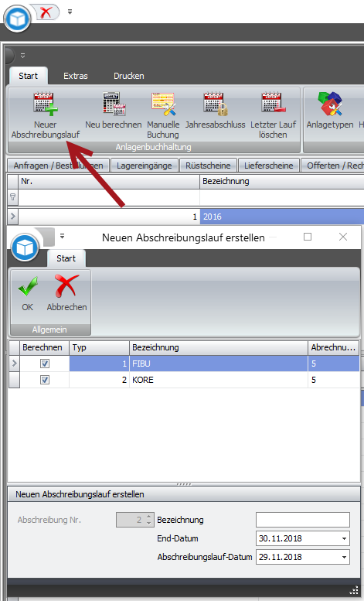Expand quick access toolbar arrow in dialog

62,237
